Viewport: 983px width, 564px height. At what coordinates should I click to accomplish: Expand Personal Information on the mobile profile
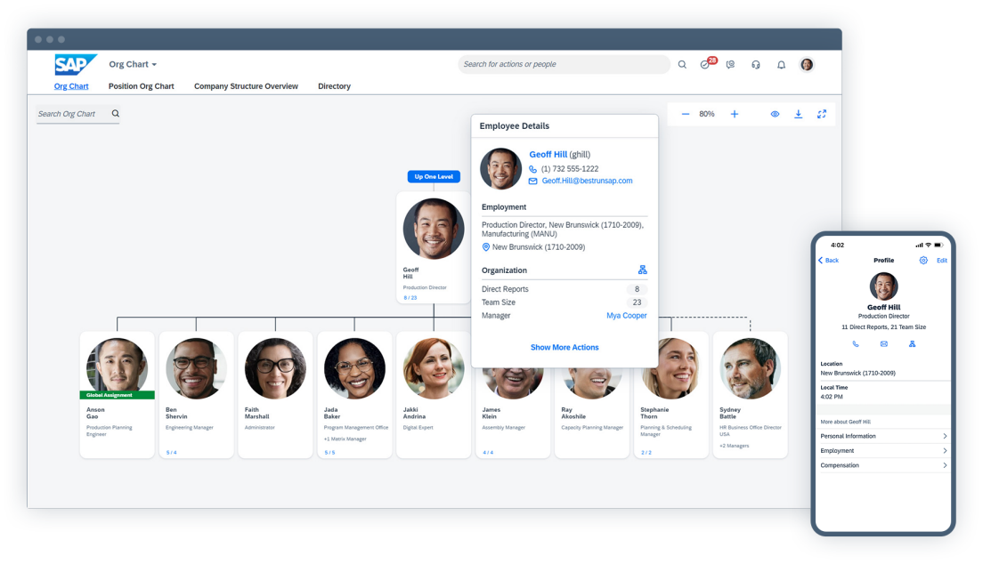pos(882,436)
